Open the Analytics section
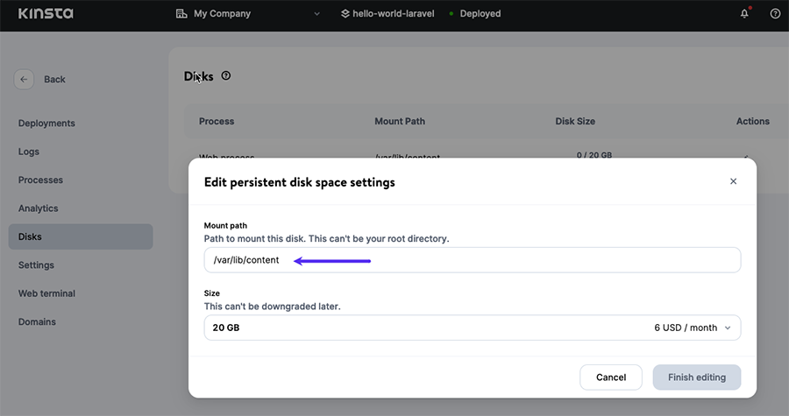Screen dimensions: 789x416 pyautogui.click(x=38, y=208)
